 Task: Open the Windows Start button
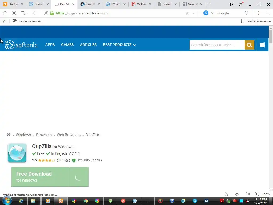(7, 201)
